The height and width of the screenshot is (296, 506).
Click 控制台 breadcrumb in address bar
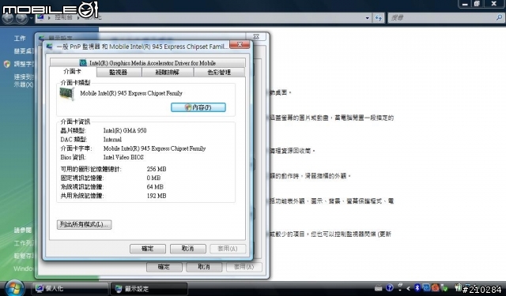pos(63,17)
